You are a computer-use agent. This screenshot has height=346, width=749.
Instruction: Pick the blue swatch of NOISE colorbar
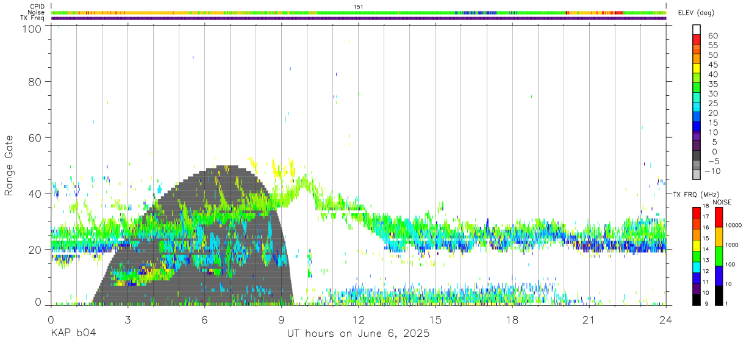(719, 276)
